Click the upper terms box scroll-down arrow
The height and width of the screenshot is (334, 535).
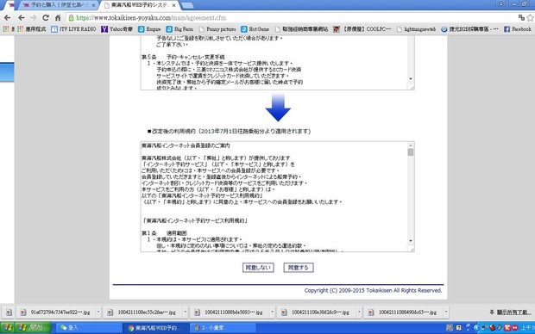click(411, 78)
